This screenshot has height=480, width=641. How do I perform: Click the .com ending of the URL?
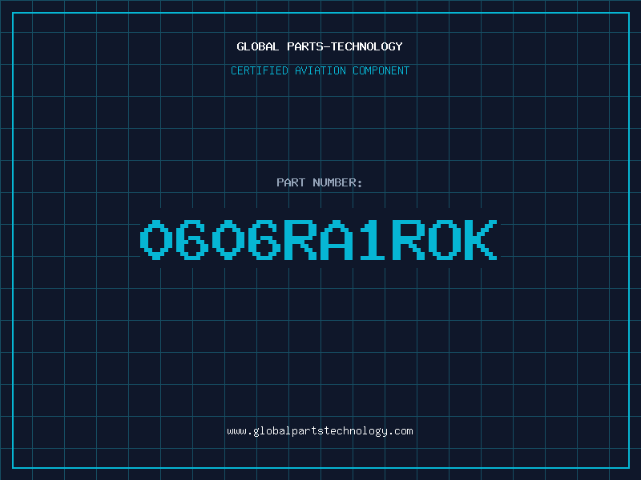400,431
